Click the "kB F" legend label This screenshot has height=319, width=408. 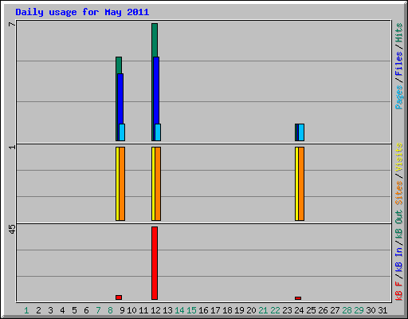click(399, 291)
